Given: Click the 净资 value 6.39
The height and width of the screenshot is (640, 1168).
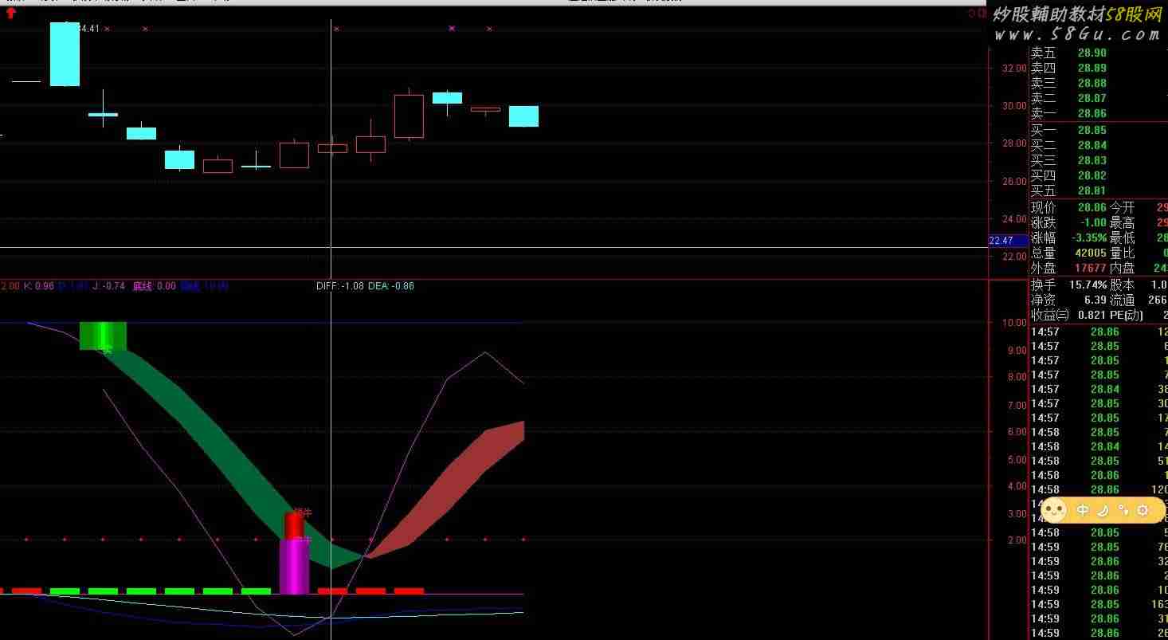Looking at the screenshot, I should pos(1095,300).
